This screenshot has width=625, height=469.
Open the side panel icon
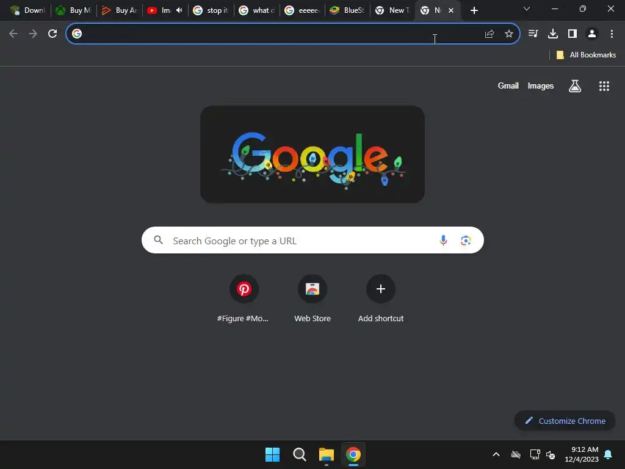click(573, 34)
